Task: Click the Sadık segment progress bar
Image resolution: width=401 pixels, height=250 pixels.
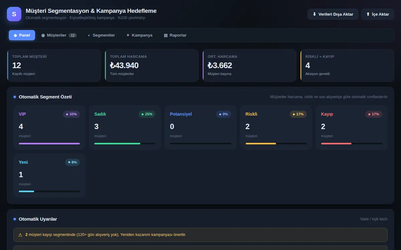Action: tap(125, 144)
